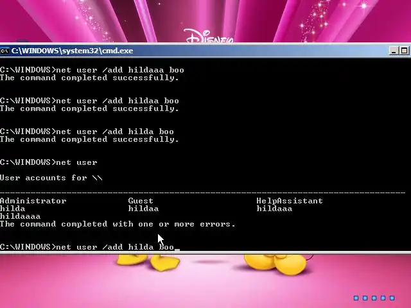Click the Disney logo on the wallpaper
This screenshot has width=411, height=308.
pos(209,36)
